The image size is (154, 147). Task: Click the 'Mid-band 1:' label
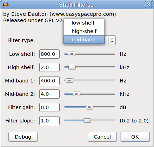(20, 81)
